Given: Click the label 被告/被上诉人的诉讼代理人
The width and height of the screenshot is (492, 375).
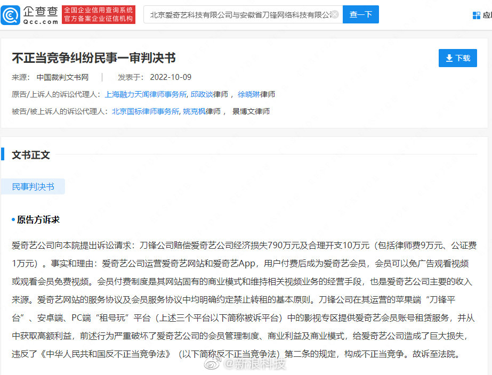Looking at the screenshot, I should click(x=60, y=111).
